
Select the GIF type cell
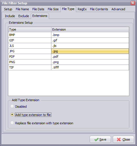[x=30, y=40]
